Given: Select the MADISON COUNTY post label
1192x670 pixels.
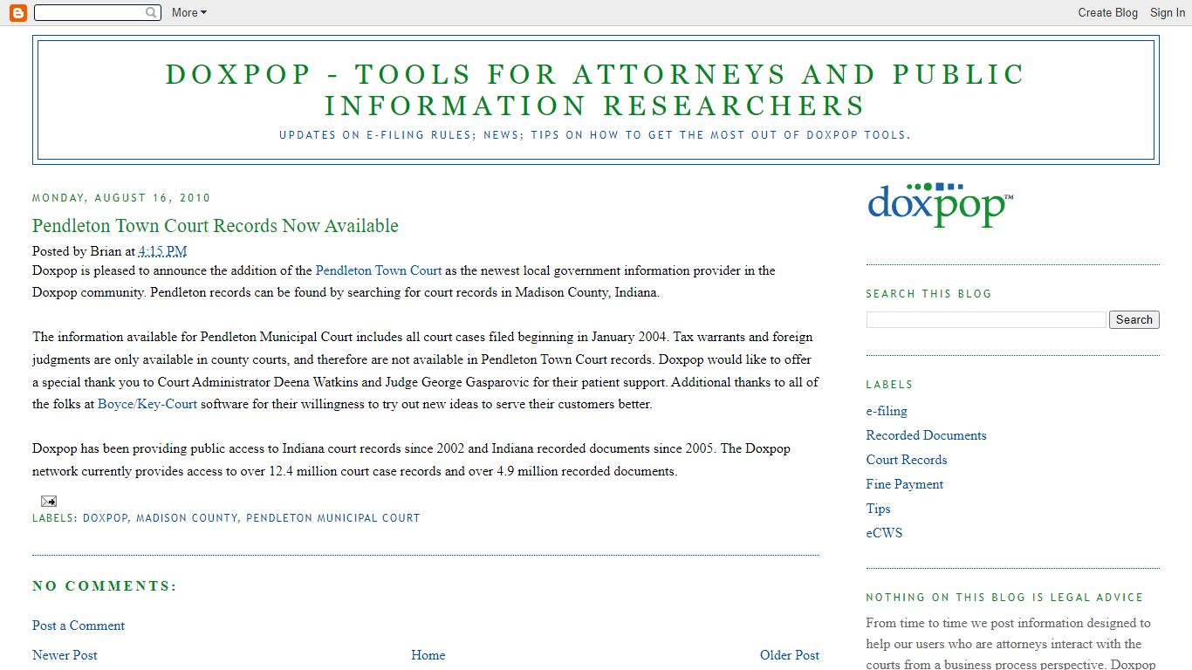Looking at the screenshot, I should click(187, 518).
